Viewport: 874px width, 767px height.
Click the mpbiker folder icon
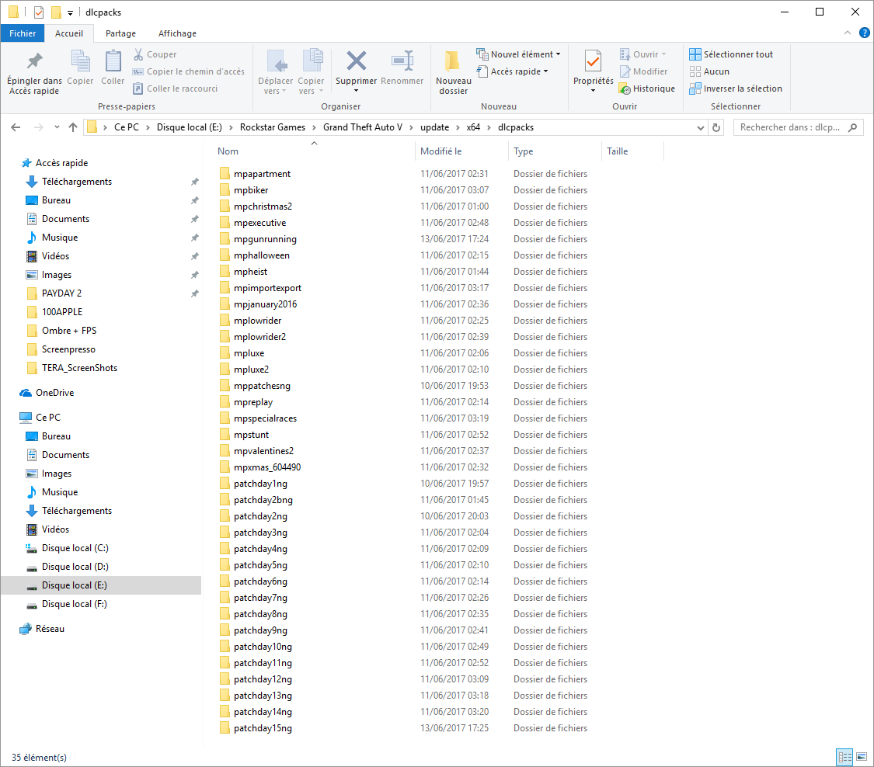pos(225,190)
